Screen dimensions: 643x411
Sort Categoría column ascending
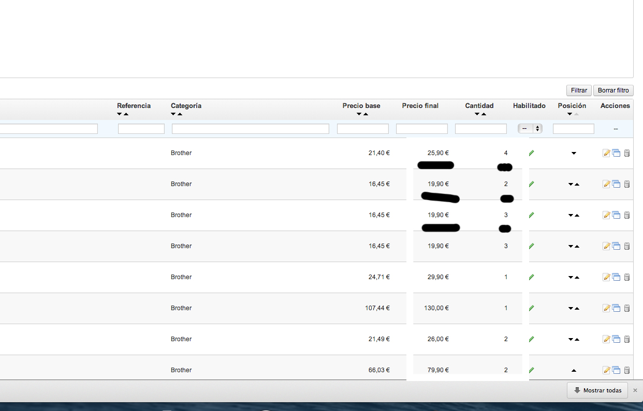[x=180, y=114]
